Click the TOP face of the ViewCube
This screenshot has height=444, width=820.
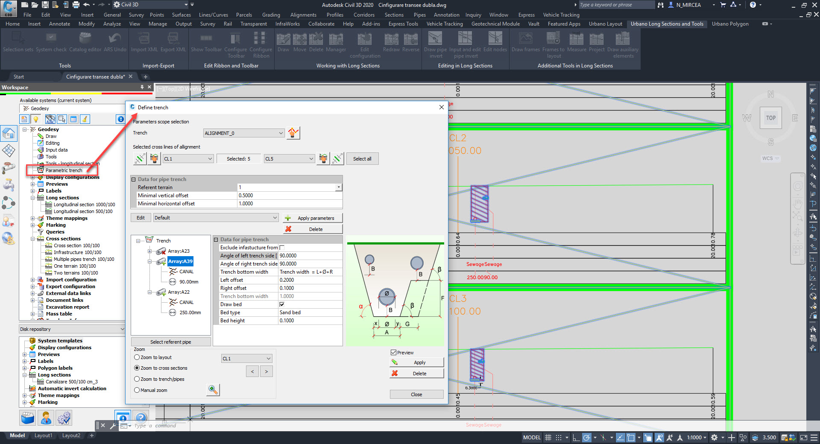pyautogui.click(x=771, y=118)
